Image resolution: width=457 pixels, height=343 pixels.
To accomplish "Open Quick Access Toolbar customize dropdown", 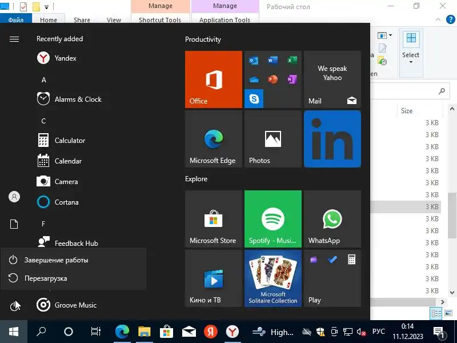I will (x=46, y=7).
